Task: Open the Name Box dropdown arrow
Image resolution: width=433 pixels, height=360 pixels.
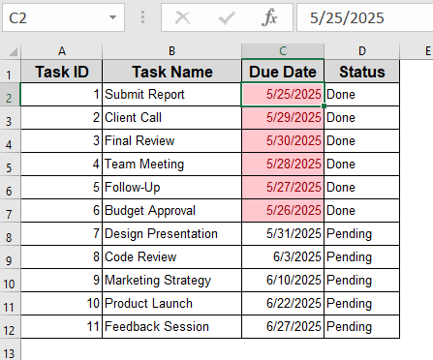Action: pos(112,17)
